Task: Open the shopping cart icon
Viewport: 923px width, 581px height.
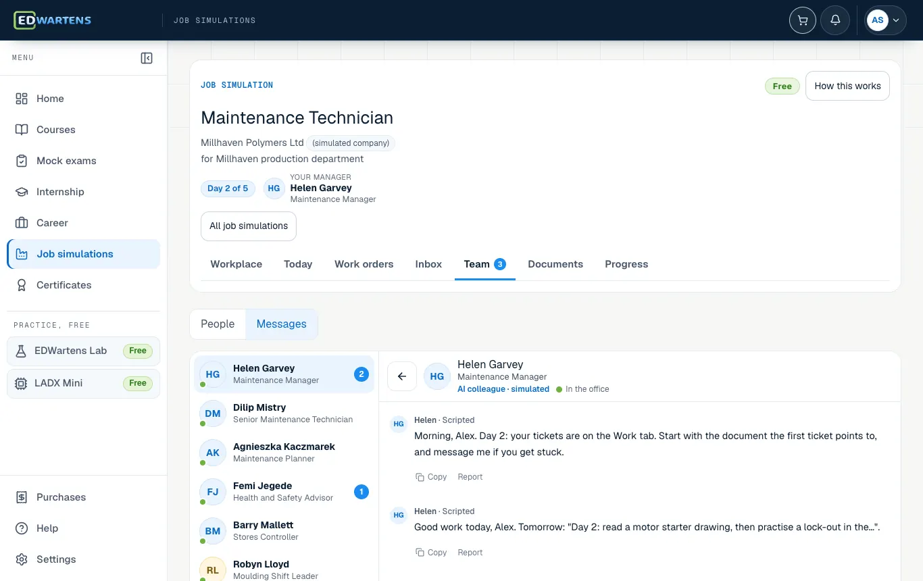Action: (x=803, y=20)
